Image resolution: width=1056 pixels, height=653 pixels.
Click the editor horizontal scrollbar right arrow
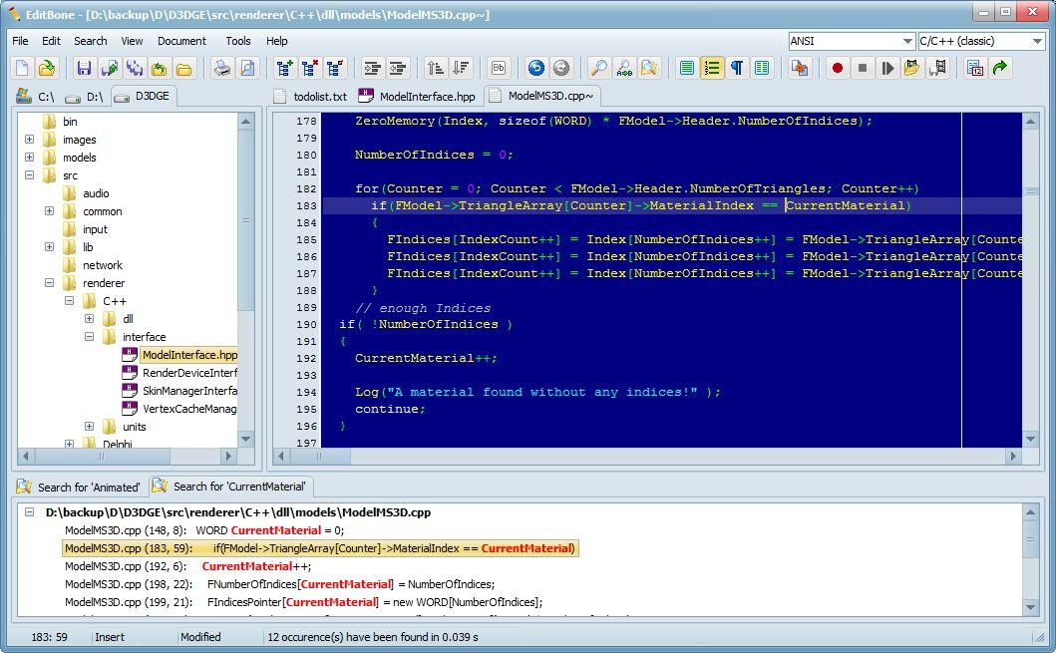(1013, 456)
